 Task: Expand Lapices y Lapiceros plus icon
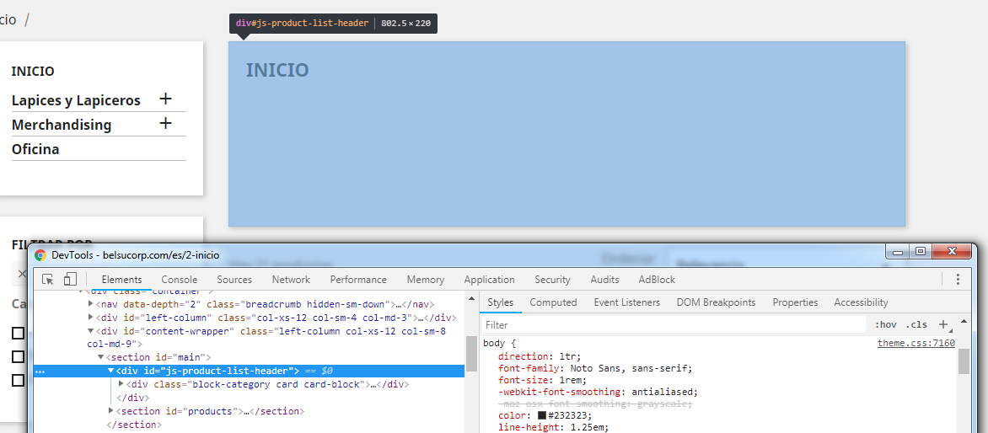(166, 99)
